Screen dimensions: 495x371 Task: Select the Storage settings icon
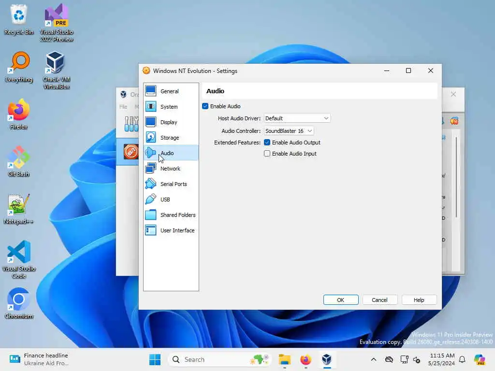pos(151,138)
